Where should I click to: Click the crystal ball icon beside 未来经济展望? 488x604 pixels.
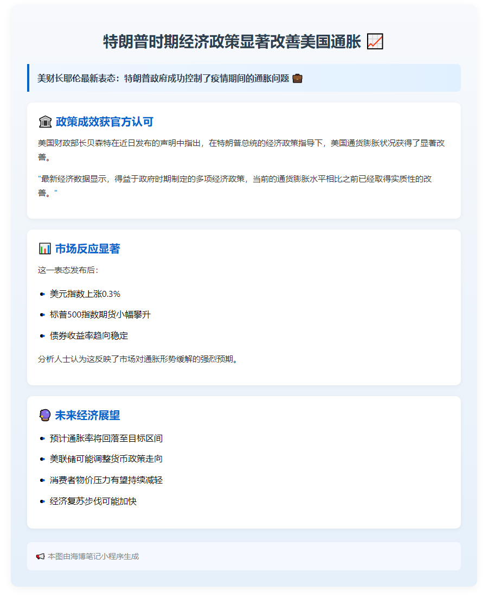pyautogui.click(x=45, y=415)
